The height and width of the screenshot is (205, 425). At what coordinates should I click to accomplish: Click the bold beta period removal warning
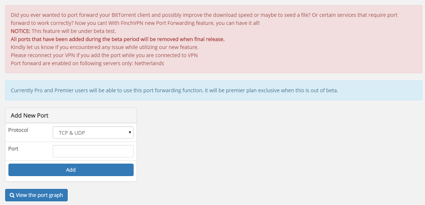click(118, 39)
